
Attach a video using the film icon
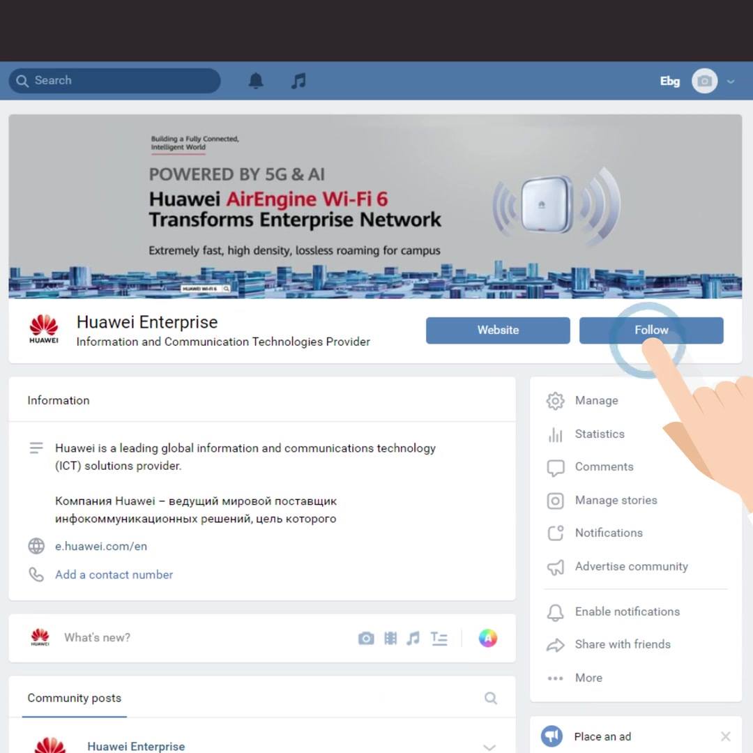[390, 638]
